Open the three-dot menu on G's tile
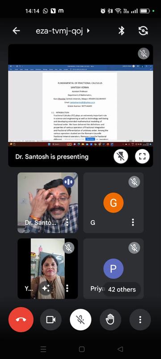 133,222
